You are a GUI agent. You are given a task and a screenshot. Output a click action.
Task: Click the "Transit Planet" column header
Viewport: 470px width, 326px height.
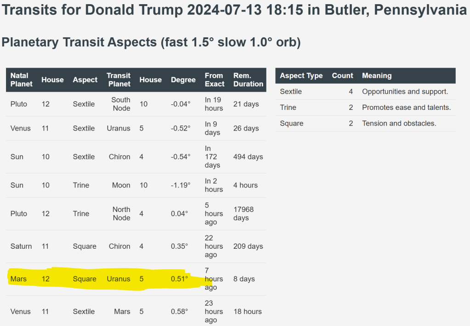tap(119, 80)
